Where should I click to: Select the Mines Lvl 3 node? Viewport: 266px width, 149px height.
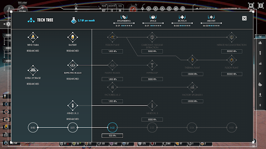coord(152,106)
